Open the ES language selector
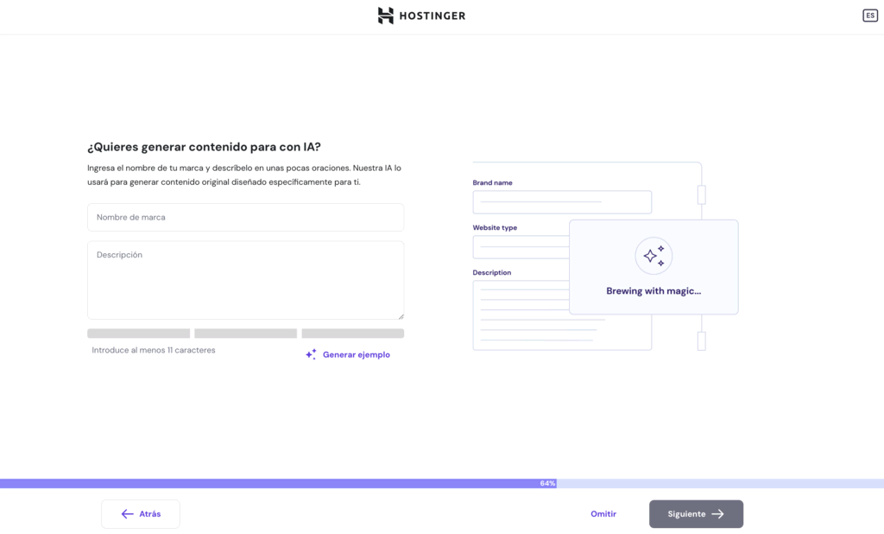 [869, 16]
